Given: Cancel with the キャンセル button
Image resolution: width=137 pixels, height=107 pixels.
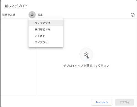Looking at the screenshot, I should click(x=102, y=102).
